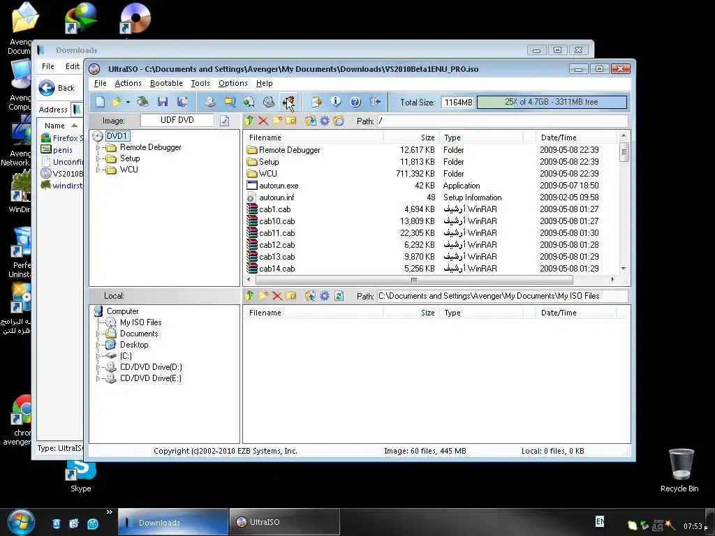The width and height of the screenshot is (715, 536).
Task: Click the UDF DVD image type field
Action: point(177,120)
